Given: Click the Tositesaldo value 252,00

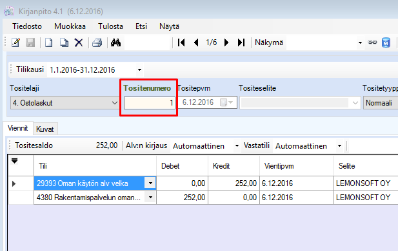Looking at the screenshot, I should (106, 145).
